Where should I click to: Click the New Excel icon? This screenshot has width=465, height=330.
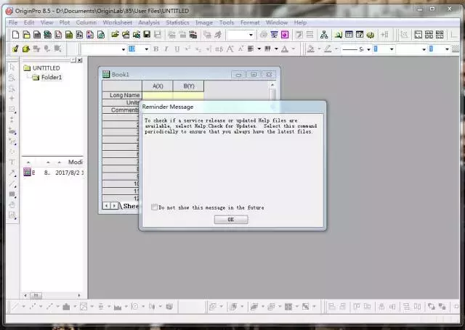[x=48, y=35]
